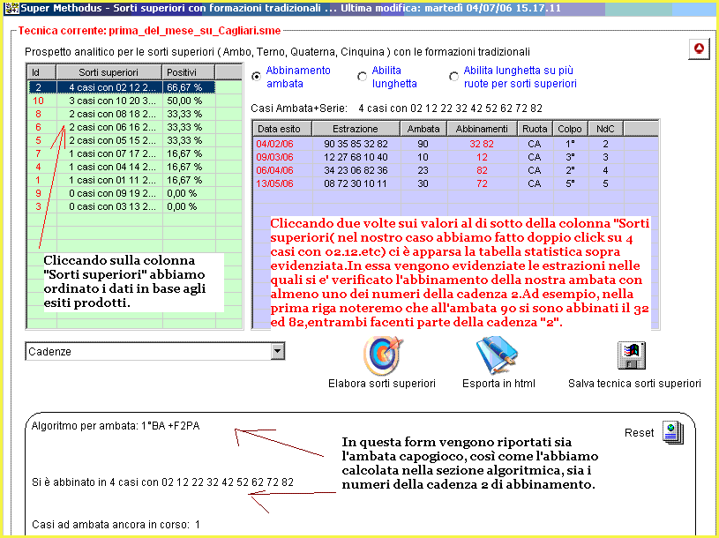Click the abbinamenti value '32 82'
The width and height of the screenshot is (719, 538).
coord(482,144)
